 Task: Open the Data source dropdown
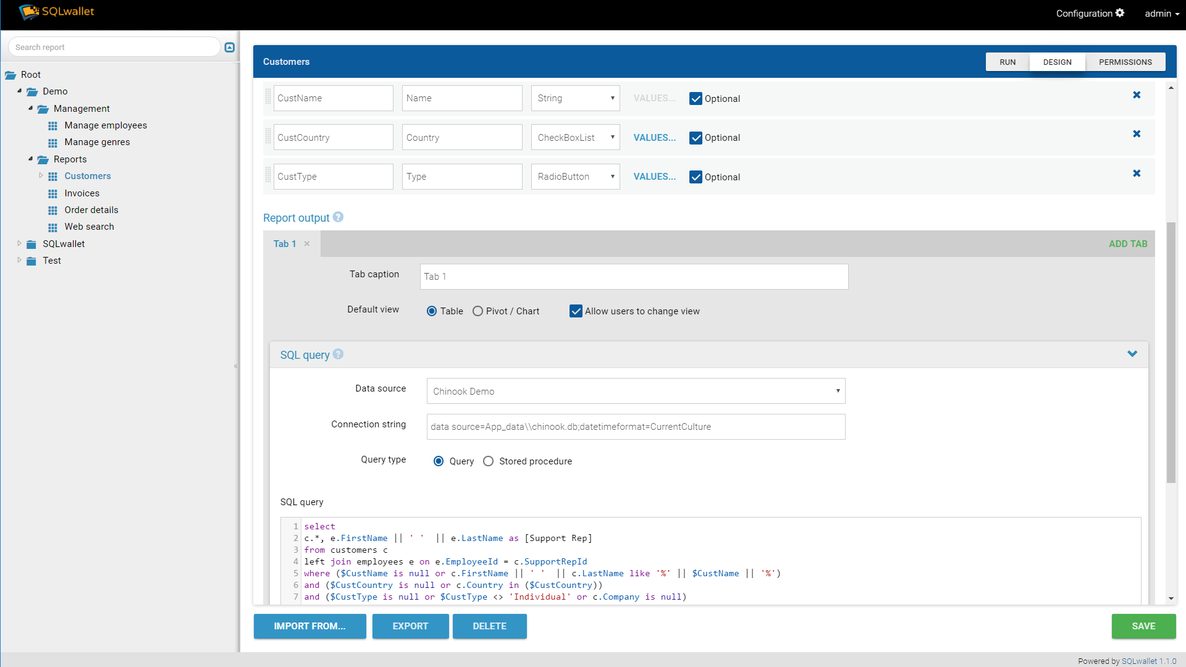click(636, 391)
